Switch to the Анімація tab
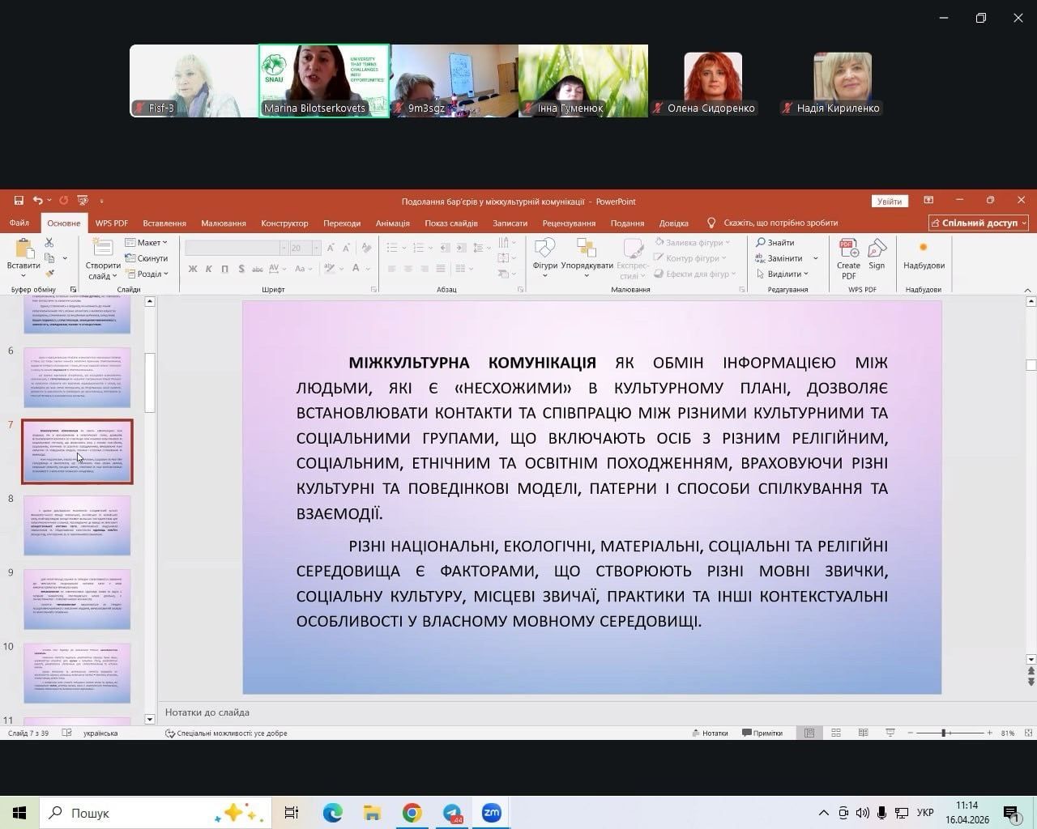Screen dimensions: 1037x829 coord(393,223)
